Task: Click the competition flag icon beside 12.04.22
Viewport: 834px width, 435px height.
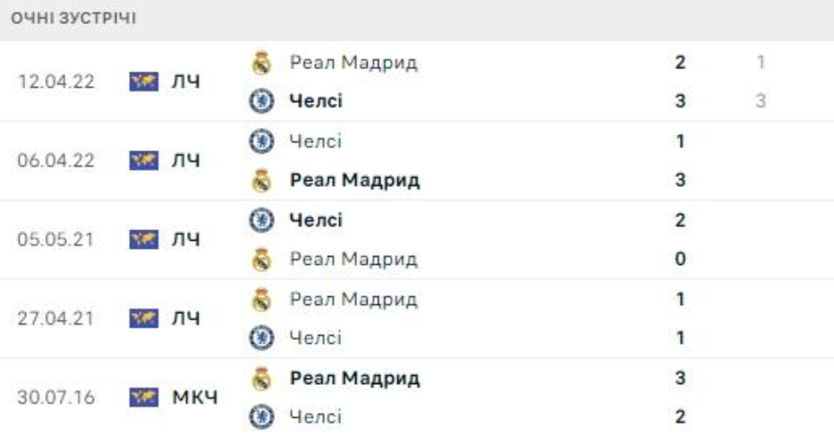Action: click(x=140, y=82)
